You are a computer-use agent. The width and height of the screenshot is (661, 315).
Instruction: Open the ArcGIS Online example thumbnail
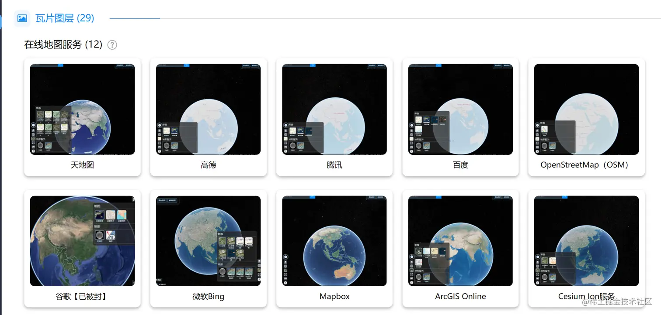(460, 241)
